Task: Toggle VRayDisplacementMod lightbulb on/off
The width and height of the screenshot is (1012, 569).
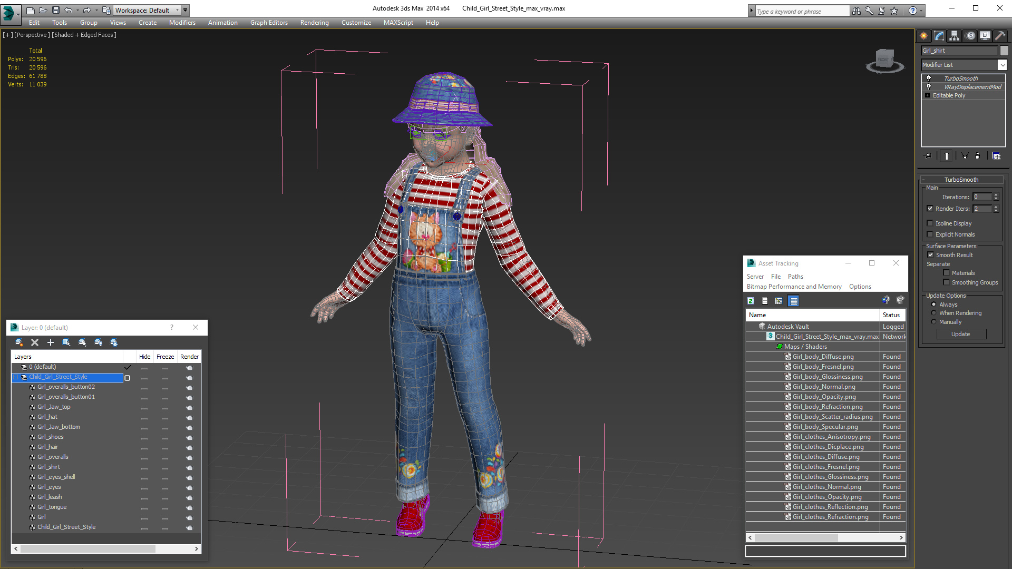Action: click(x=929, y=86)
